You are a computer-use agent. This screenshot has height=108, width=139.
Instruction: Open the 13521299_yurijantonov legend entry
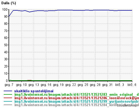pyautogui.click(x=77, y=102)
